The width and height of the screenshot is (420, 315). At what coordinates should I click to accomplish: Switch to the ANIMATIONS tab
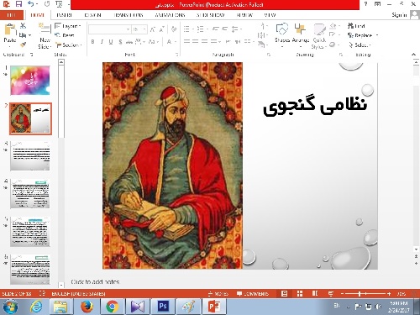coord(170,15)
